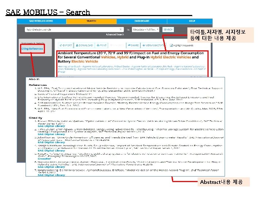This screenshot has height=197, width=263.
Task: Click the PRINT toolbar button
Action: [x=102, y=45]
